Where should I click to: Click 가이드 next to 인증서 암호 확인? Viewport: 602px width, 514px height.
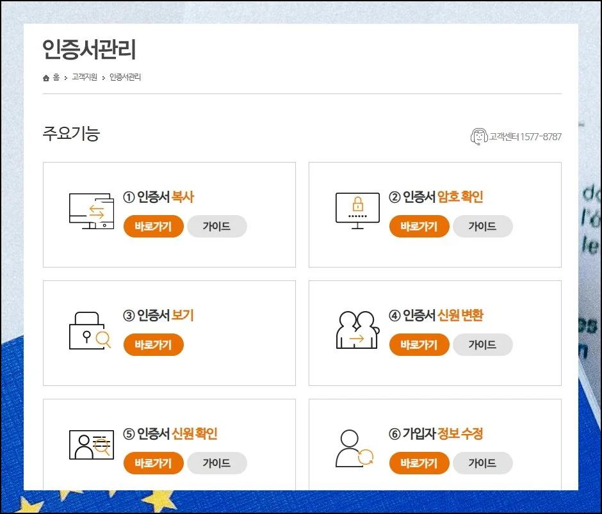(x=483, y=226)
